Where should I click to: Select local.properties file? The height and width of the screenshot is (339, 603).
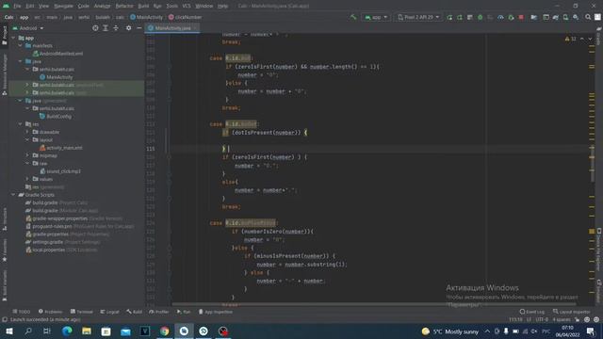(x=61, y=250)
